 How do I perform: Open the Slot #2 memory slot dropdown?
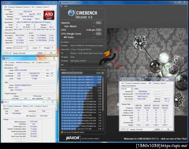point(127,89)
